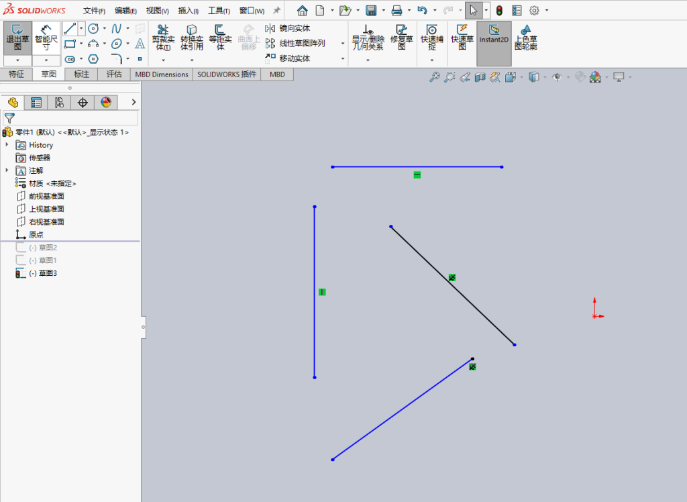Open the Tools (工具) menu
The height and width of the screenshot is (502, 687).
pos(219,11)
